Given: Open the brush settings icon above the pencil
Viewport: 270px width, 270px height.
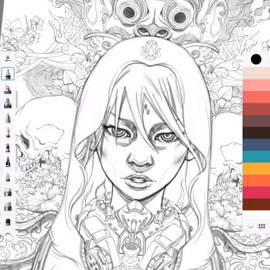Looking at the screenshot, I should 8,58.
